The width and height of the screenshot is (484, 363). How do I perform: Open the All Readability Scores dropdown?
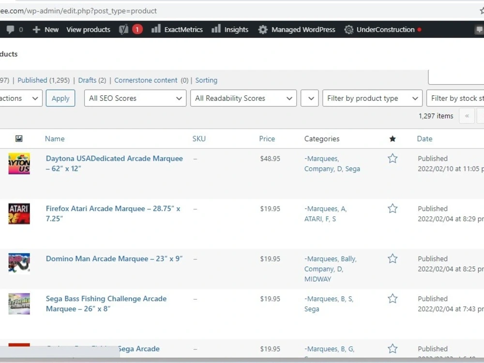click(243, 98)
